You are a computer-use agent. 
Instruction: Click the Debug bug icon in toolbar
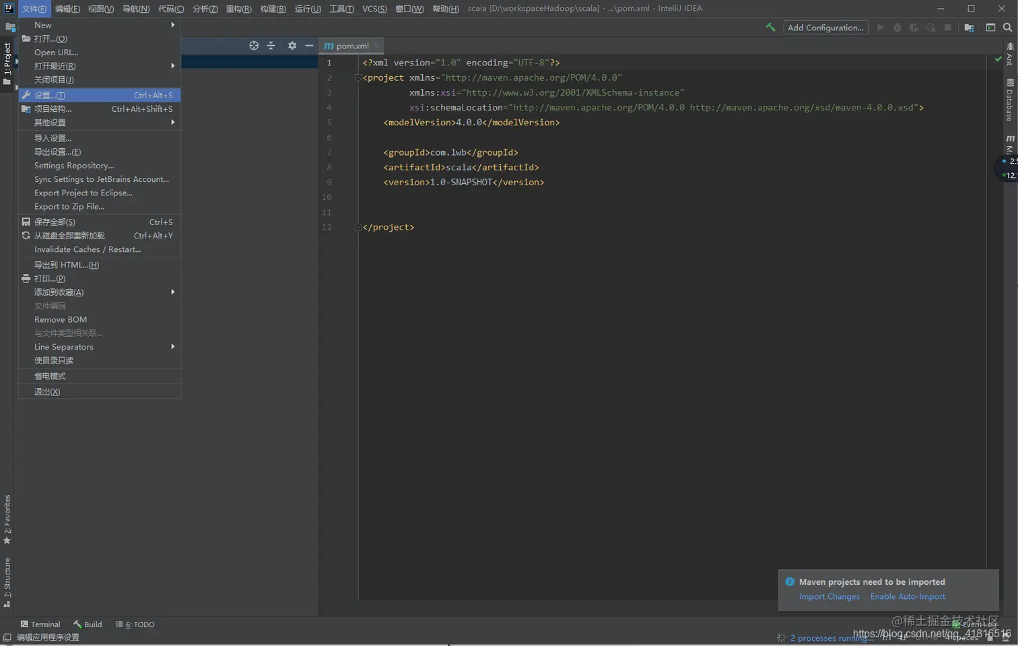point(897,28)
